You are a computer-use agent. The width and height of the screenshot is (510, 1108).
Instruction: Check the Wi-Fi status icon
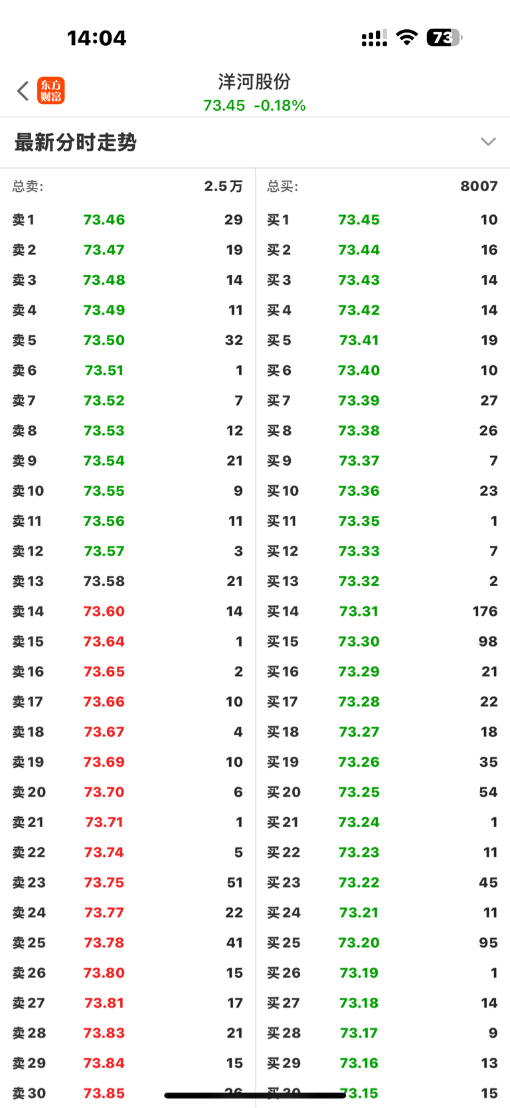coord(406,37)
